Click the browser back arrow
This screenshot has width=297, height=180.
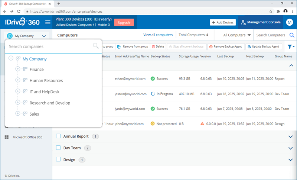point(5,12)
